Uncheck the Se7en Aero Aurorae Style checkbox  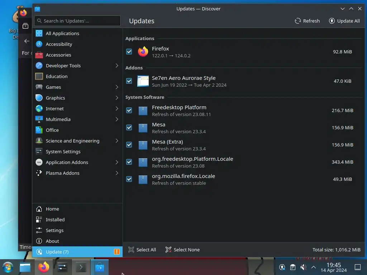point(129,81)
